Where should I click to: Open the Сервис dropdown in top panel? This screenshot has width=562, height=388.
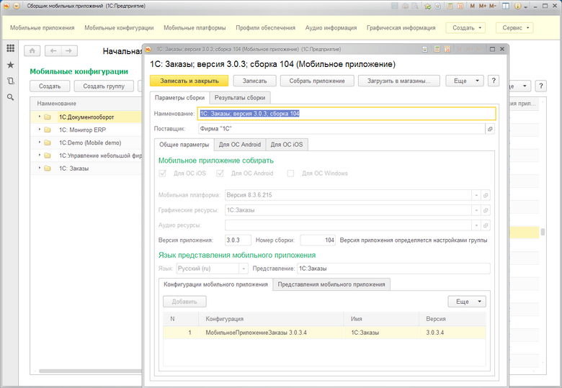pyautogui.click(x=514, y=27)
